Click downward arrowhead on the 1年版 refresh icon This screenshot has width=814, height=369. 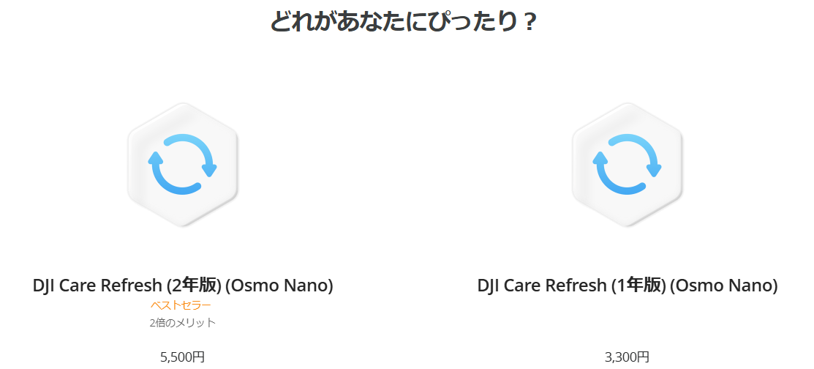click(655, 171)
